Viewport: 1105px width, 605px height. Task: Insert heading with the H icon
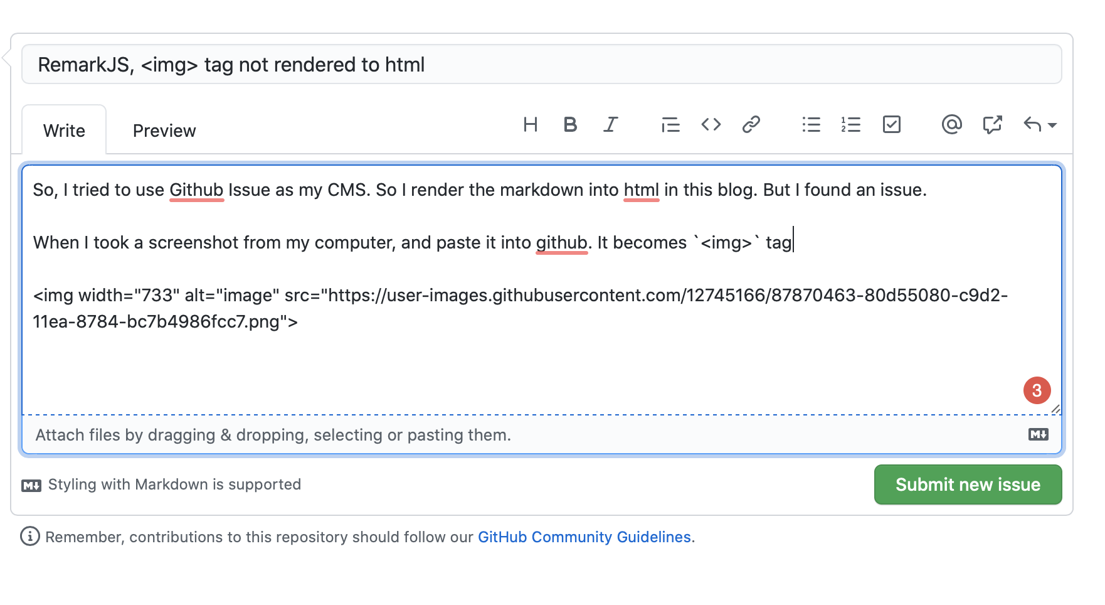coord(531,124)
